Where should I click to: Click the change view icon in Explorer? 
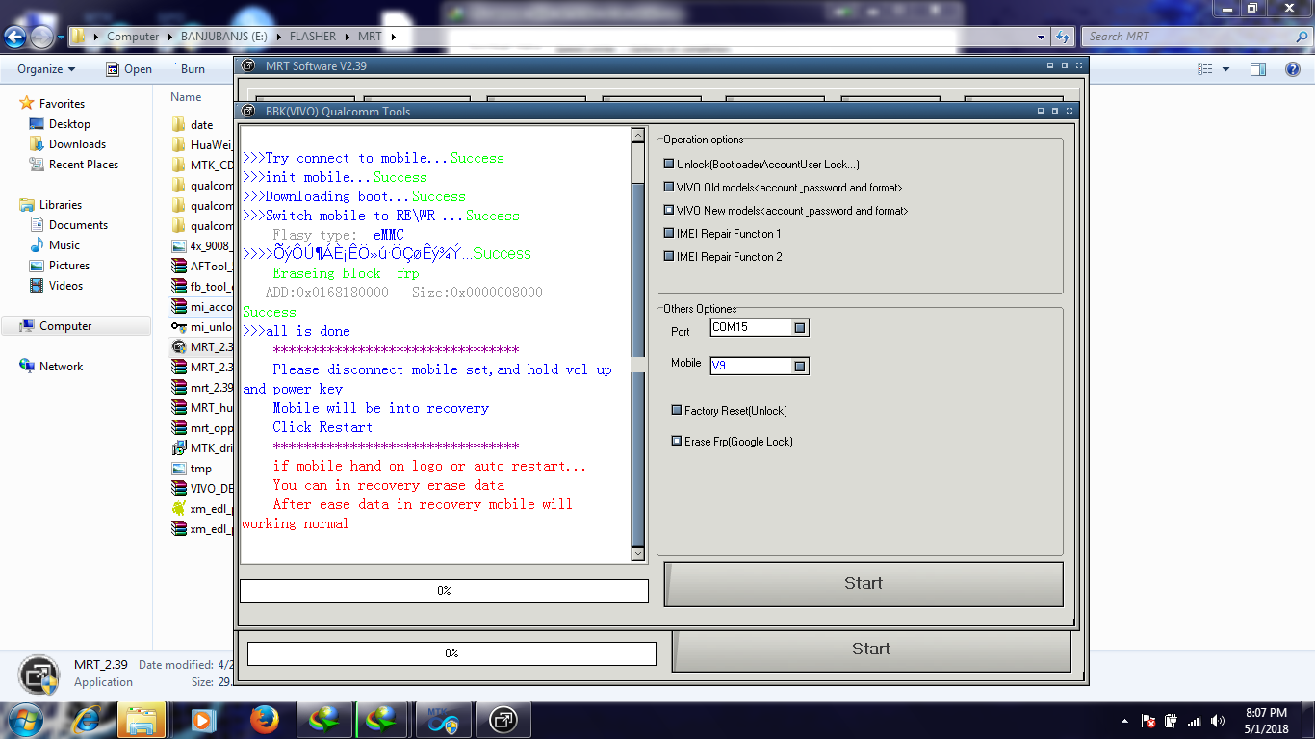coord(1205,69)
